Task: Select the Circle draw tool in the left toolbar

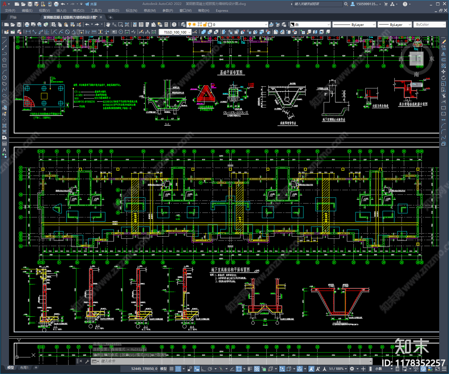Action: [x=4, y=78]
